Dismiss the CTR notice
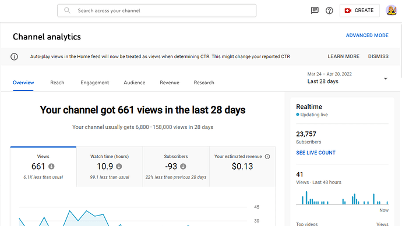402x226 pixels. [378, 56]
